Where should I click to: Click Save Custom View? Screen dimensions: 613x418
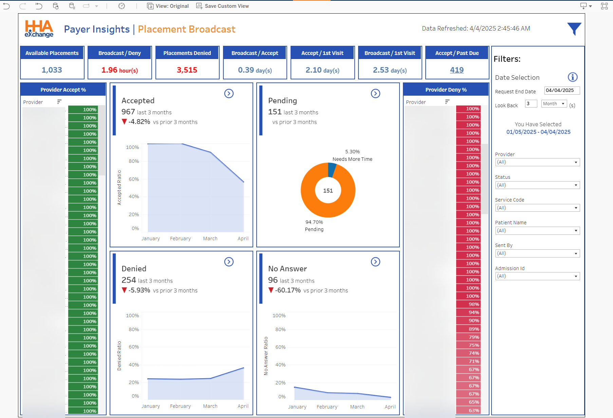tap(222, 6)
